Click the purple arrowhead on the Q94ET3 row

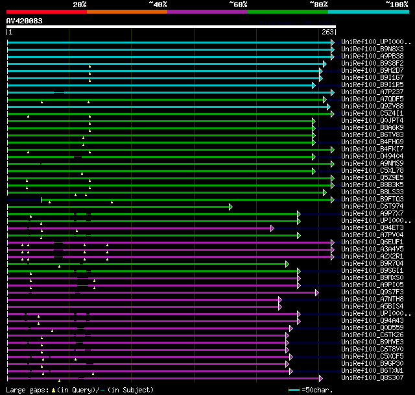pyautogui.click(x=272, y=228)
